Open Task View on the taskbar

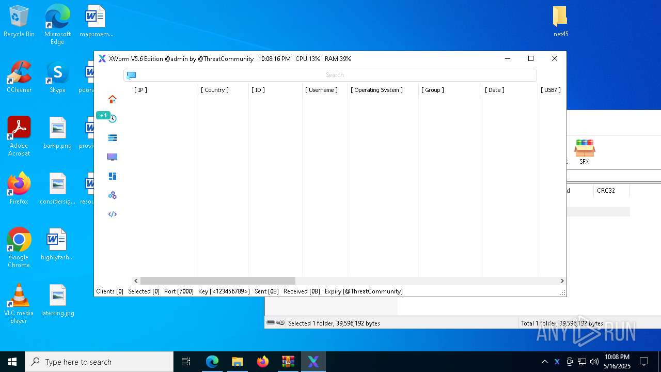(186, 362)
